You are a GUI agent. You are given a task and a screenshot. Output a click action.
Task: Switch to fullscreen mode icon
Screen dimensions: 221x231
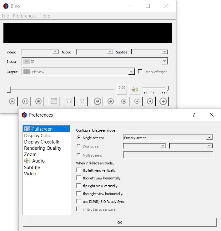pos(69,101)
